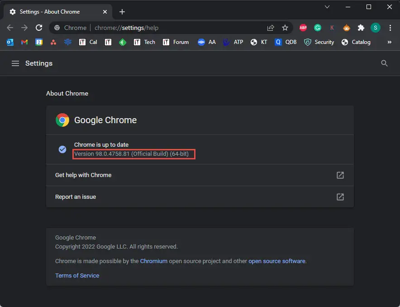The height and width of the screenshot is (307, 400).
Task: Open the red dots Asana bookmark
Action: click(x=53, y=42)
